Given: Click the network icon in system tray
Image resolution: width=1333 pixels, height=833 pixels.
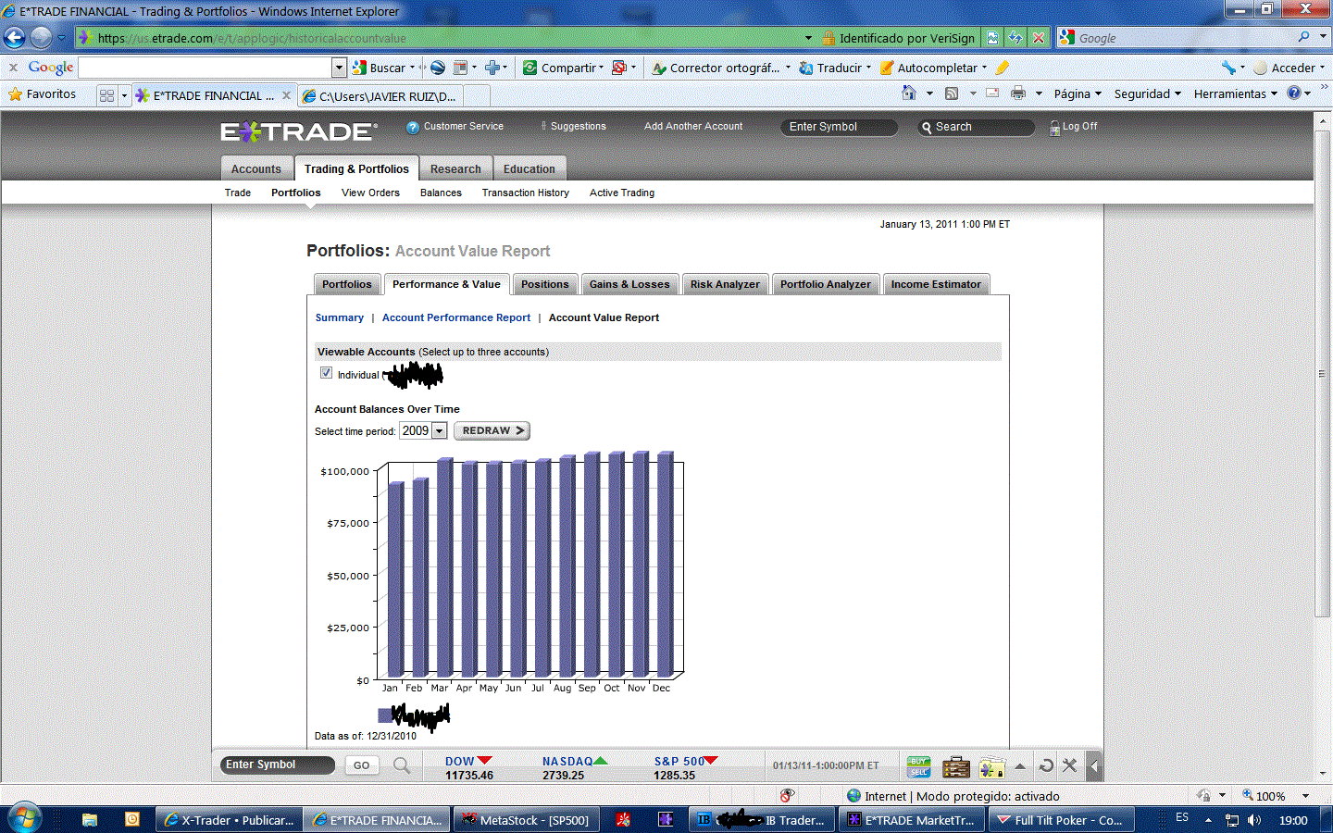Looking at the screenshot, I should click(1232, 820).
